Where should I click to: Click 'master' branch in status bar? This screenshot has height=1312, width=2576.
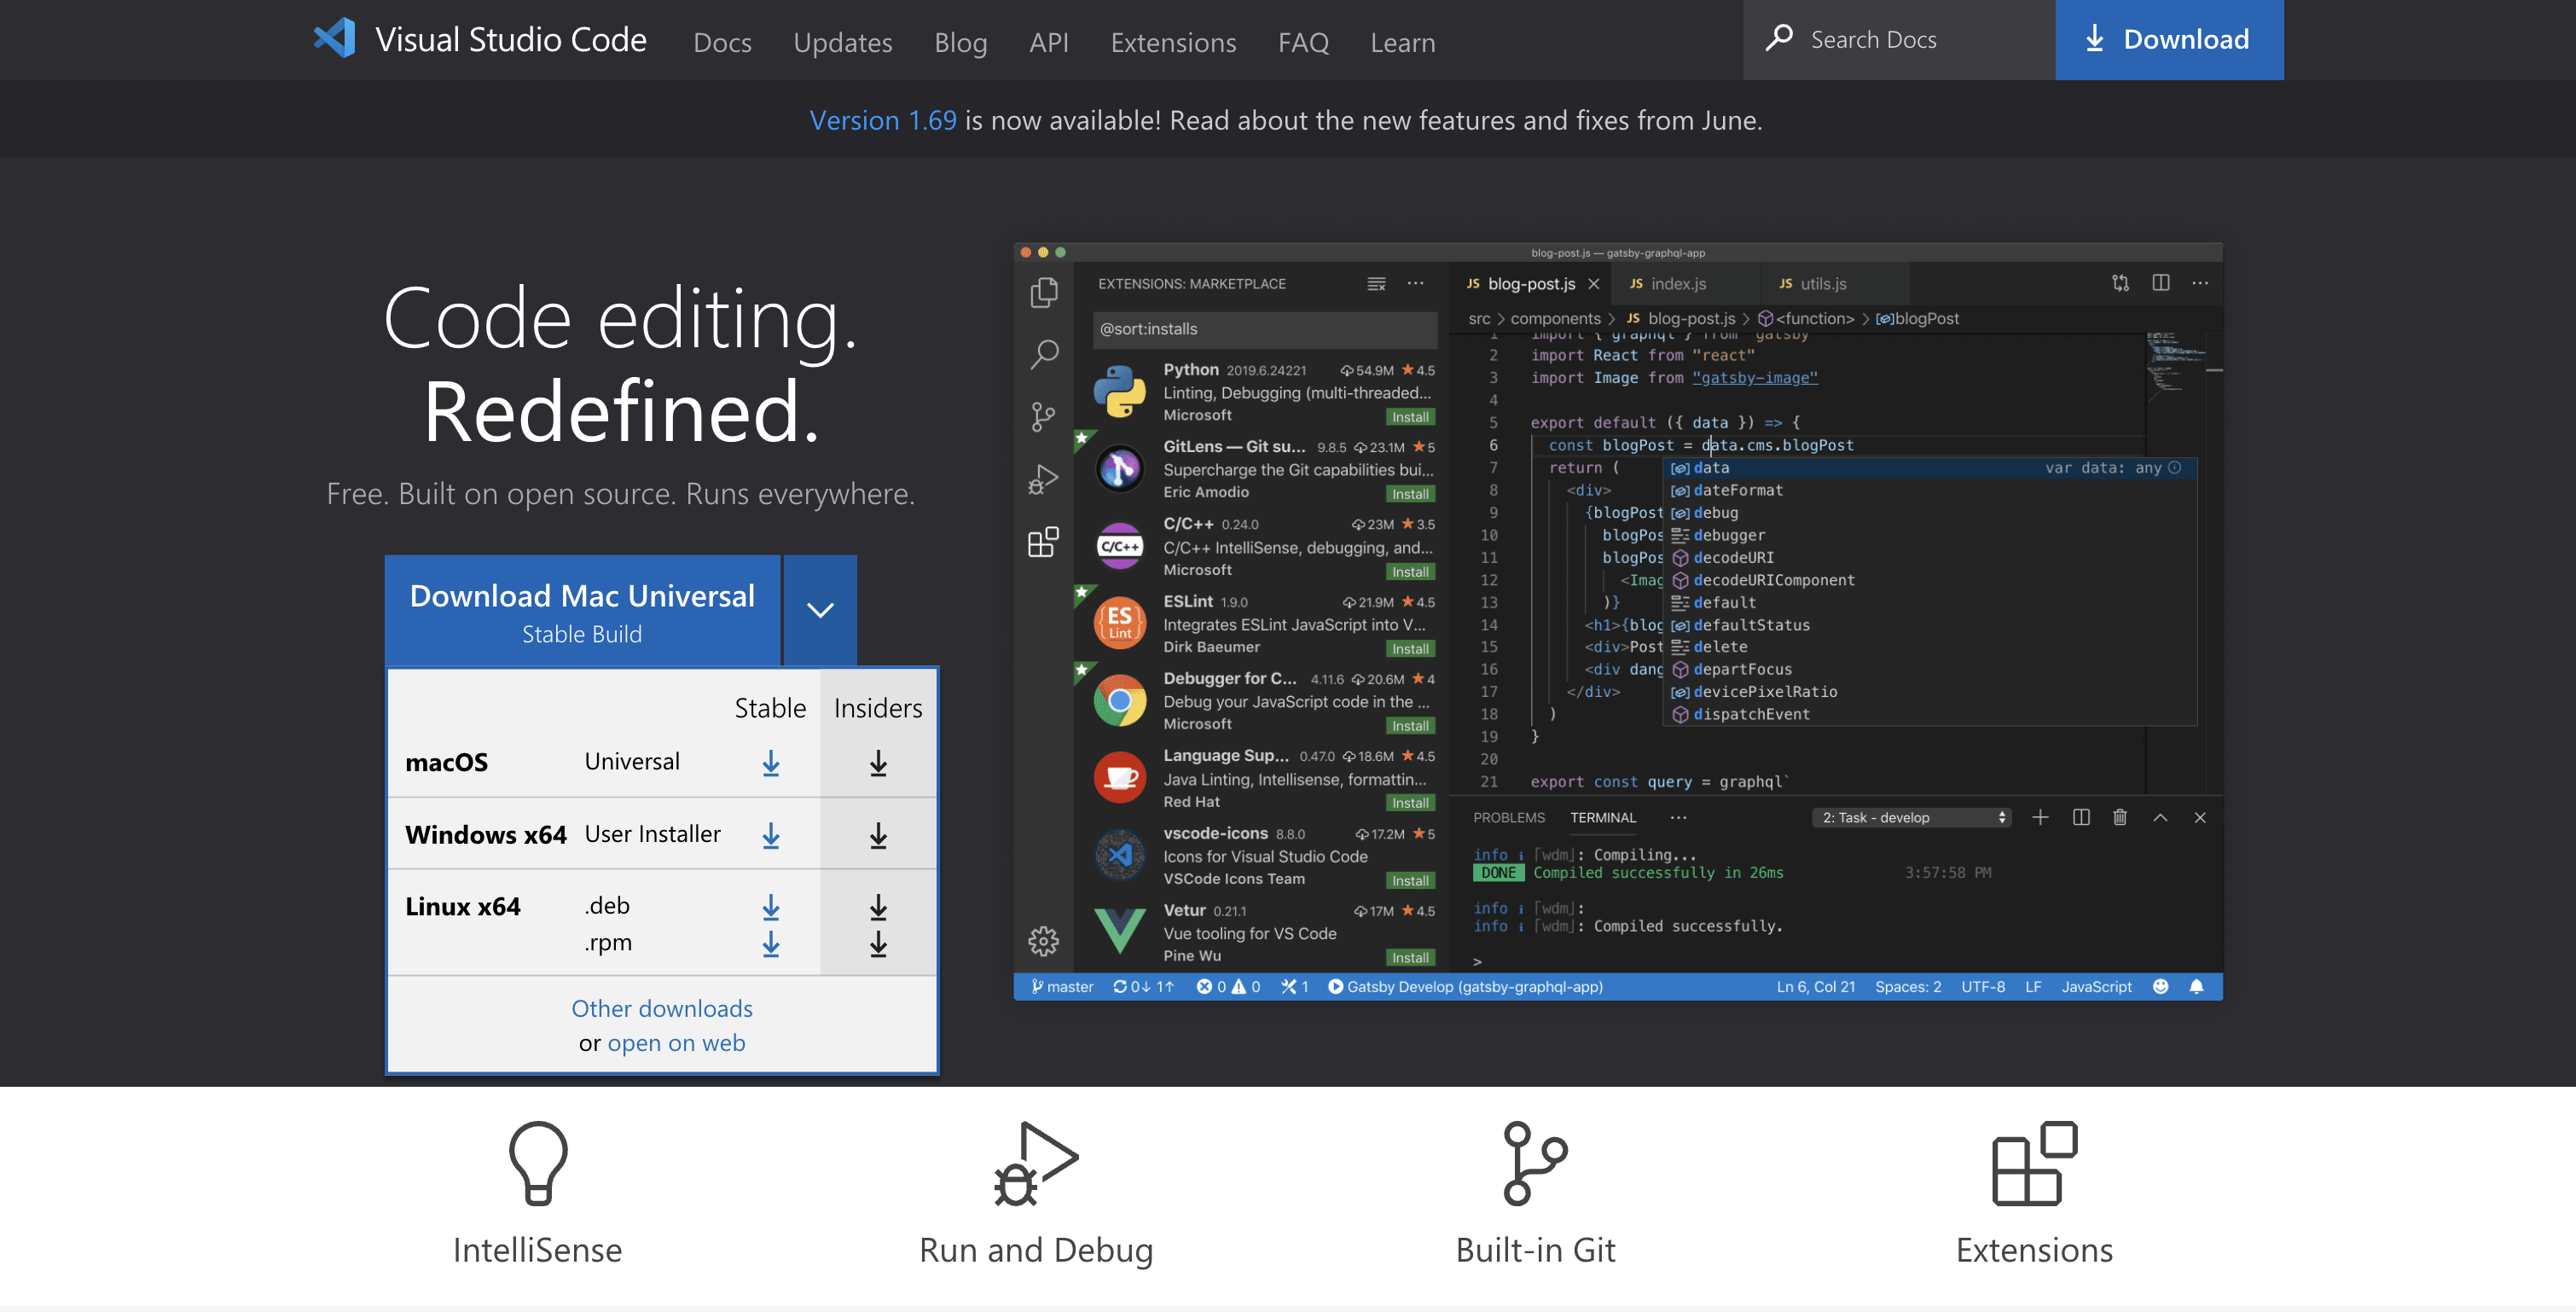1062,986
